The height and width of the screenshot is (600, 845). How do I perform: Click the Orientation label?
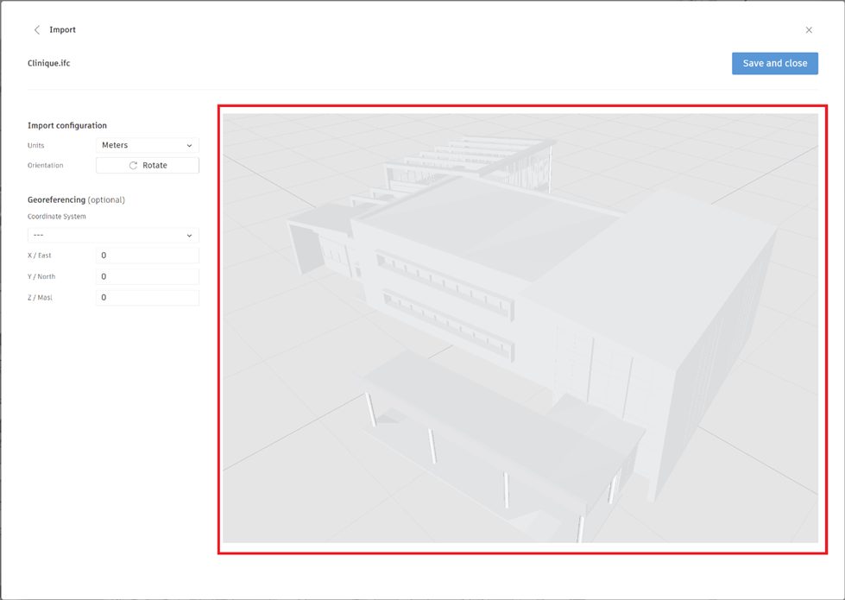45,166
